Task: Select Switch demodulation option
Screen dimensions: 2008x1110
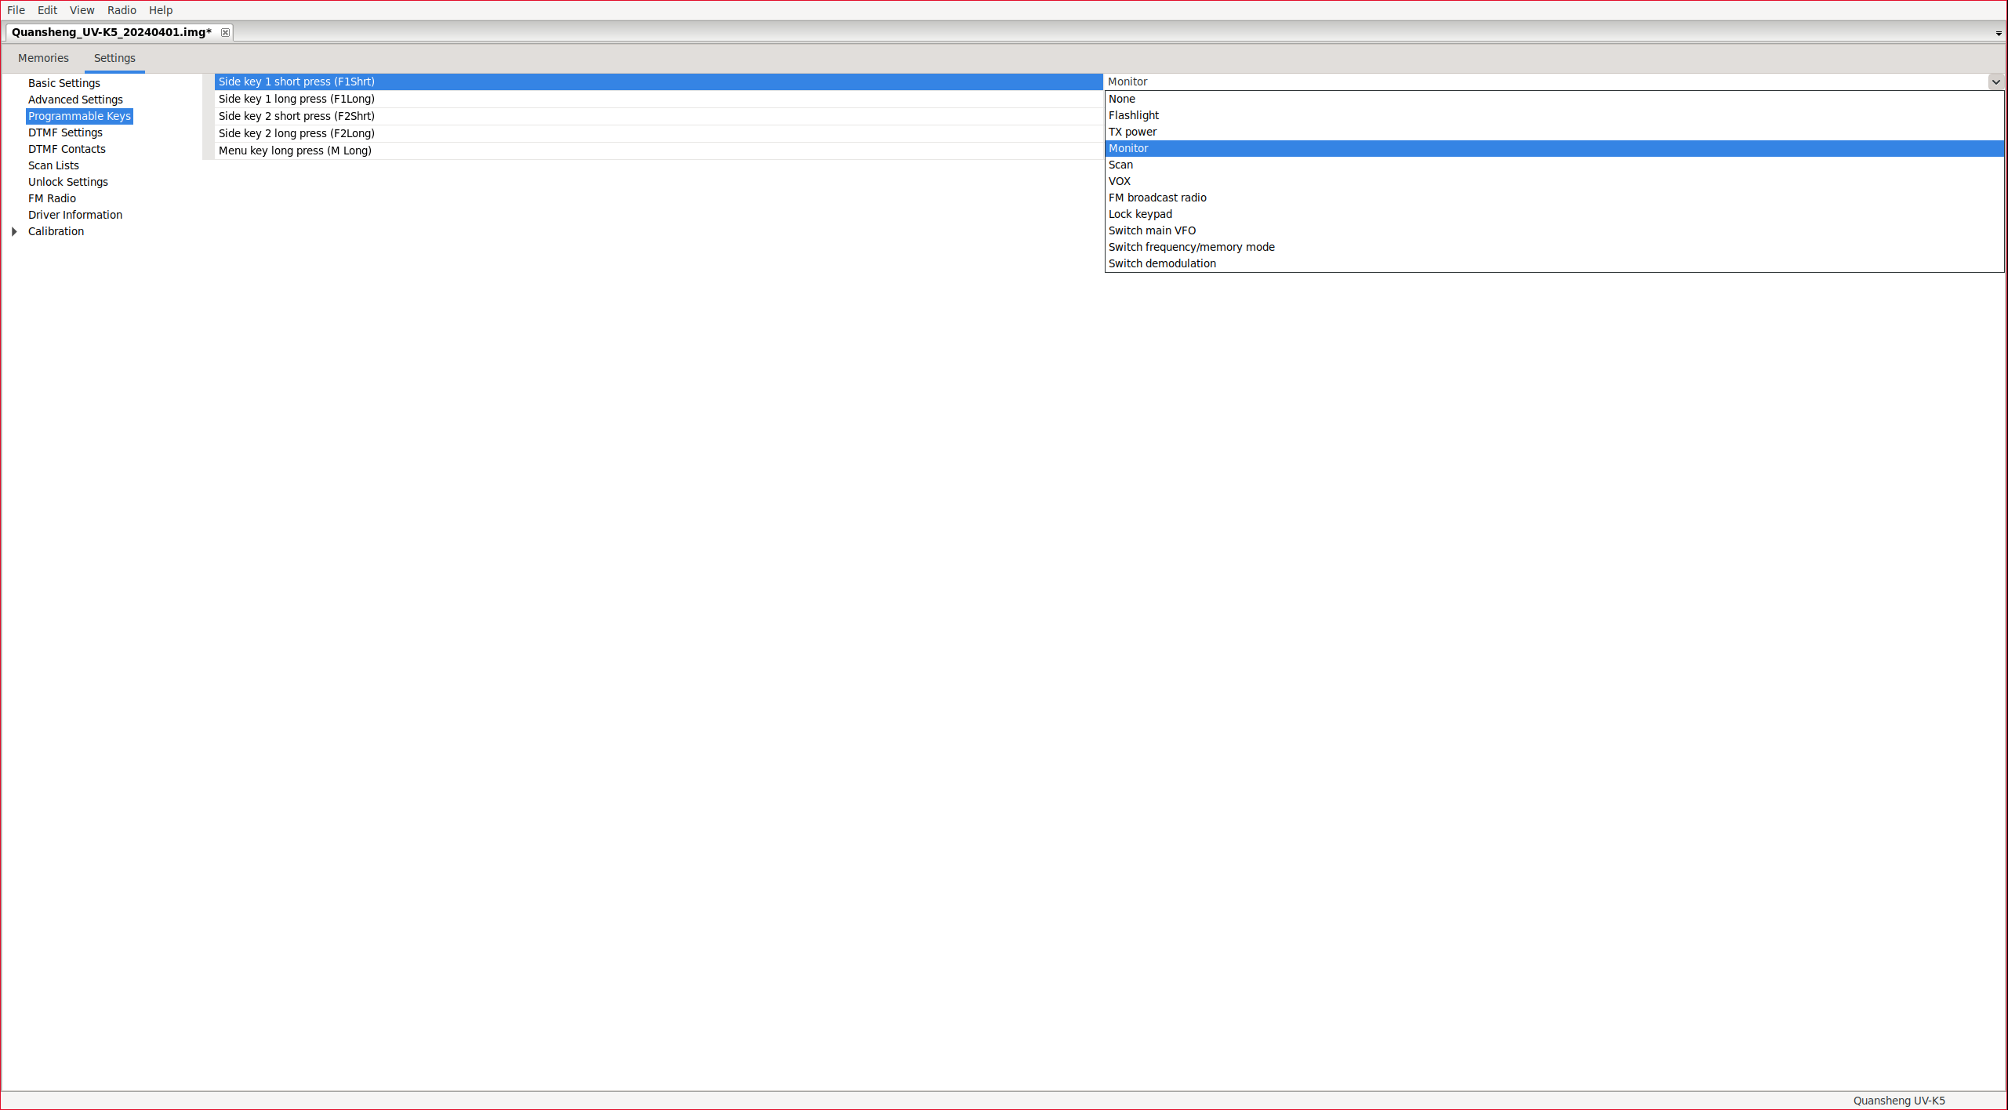Action: pyautogui.click(x=1162, y=263)
